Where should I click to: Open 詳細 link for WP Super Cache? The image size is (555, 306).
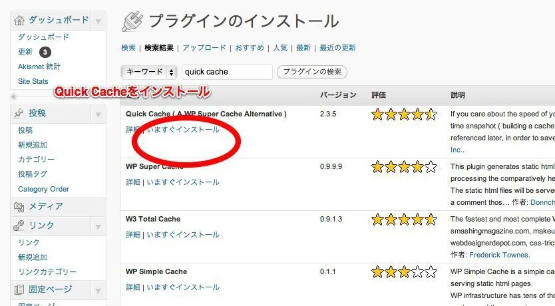coord(133,182)
